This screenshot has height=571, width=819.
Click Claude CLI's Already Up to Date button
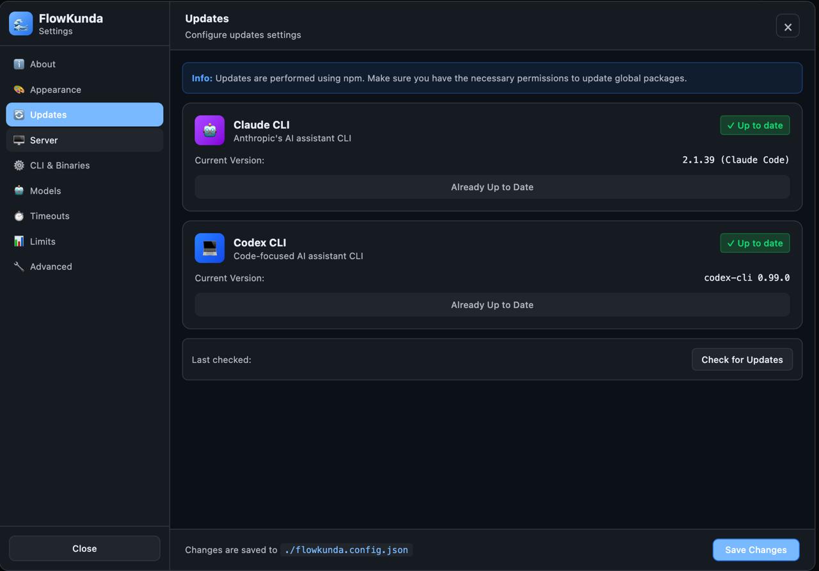tap(492, 187)
